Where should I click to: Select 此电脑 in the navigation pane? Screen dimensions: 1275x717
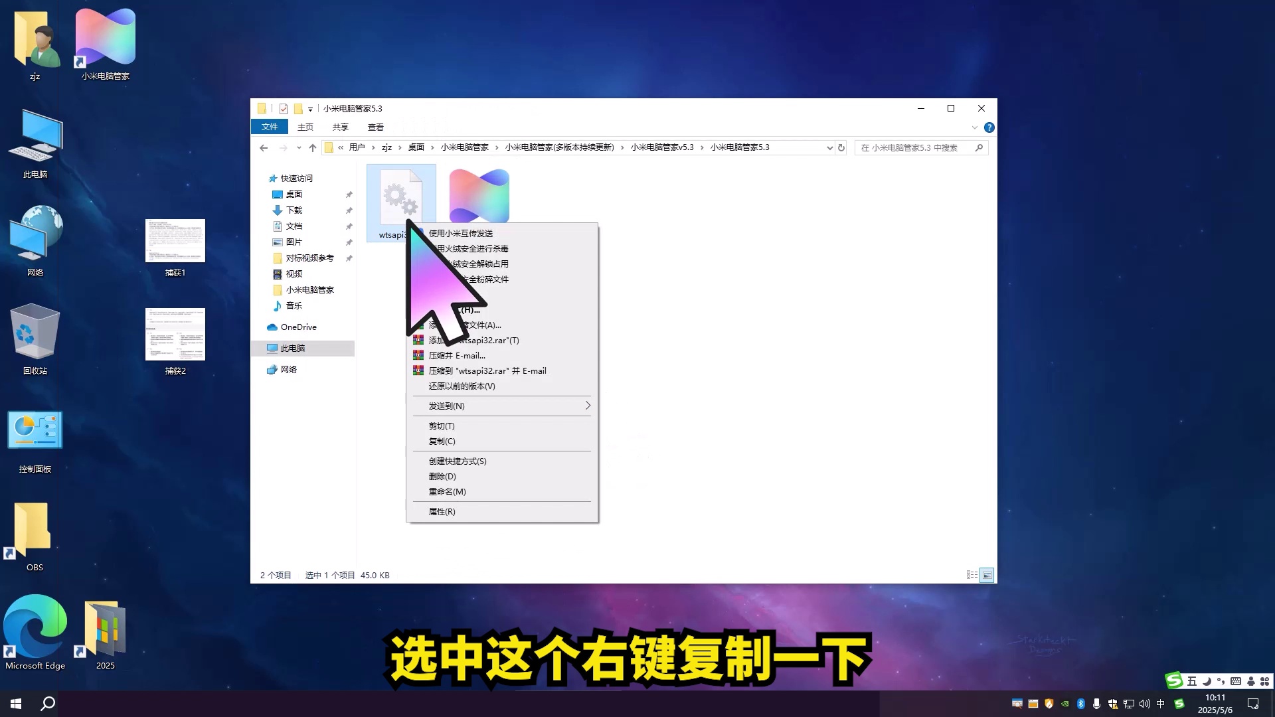coord(292,348)
